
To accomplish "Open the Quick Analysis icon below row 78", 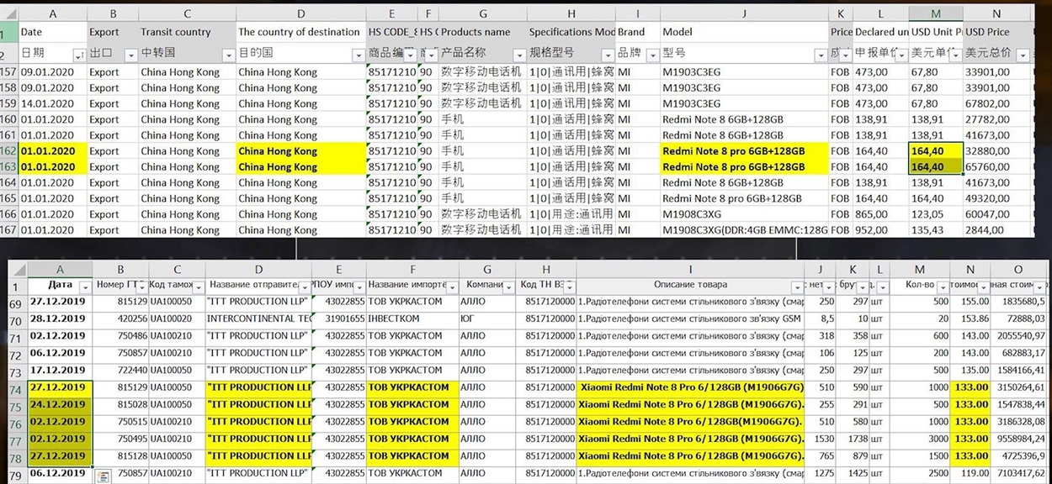I will 104,476.
